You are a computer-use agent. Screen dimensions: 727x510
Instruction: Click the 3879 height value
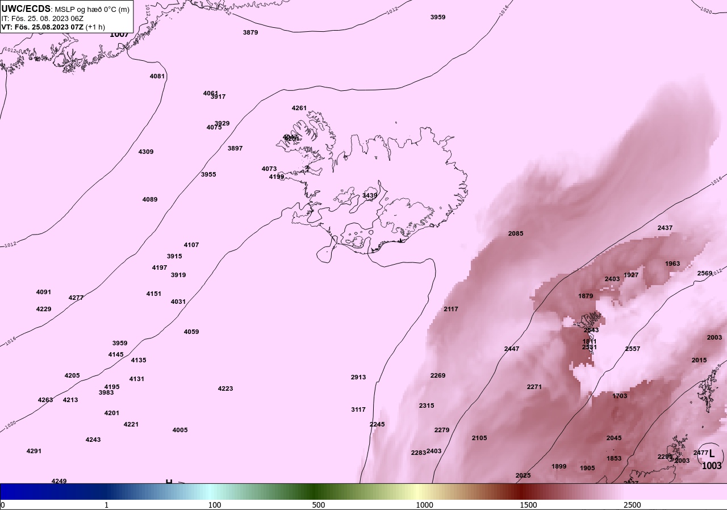(x=250, y=32)
